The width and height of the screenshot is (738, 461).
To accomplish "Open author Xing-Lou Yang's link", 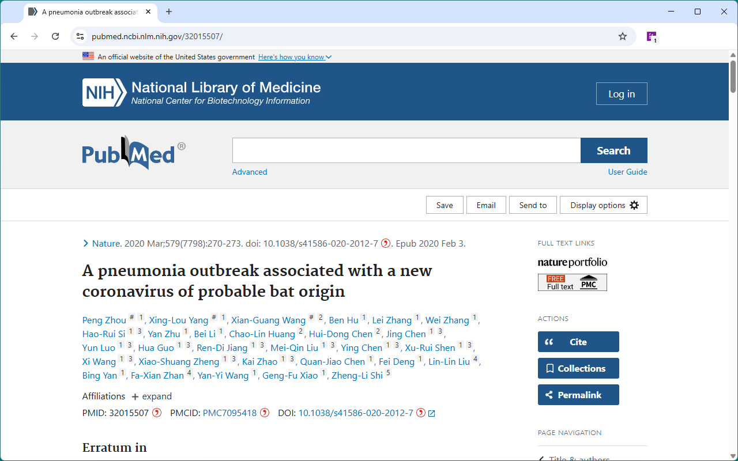I will coord(179,320).
